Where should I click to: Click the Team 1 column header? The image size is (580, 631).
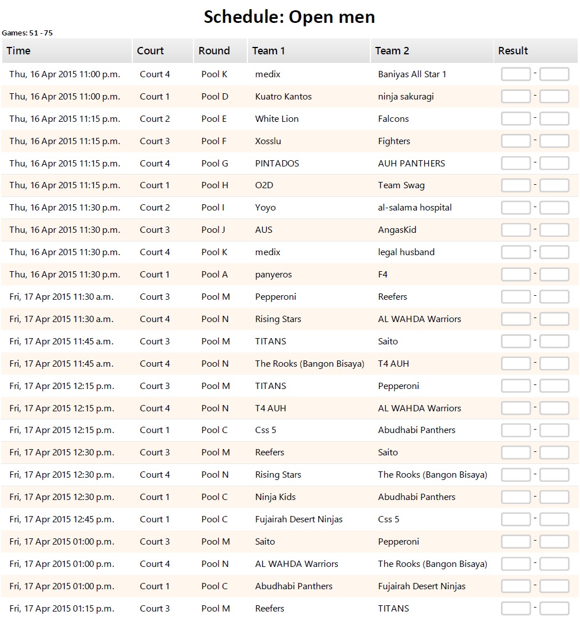pos(309,51)
